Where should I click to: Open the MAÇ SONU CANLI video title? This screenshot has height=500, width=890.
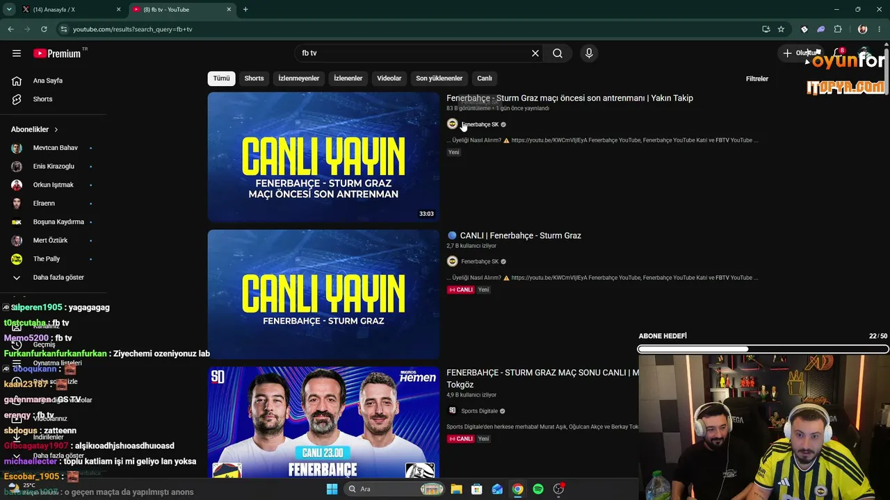542,378
